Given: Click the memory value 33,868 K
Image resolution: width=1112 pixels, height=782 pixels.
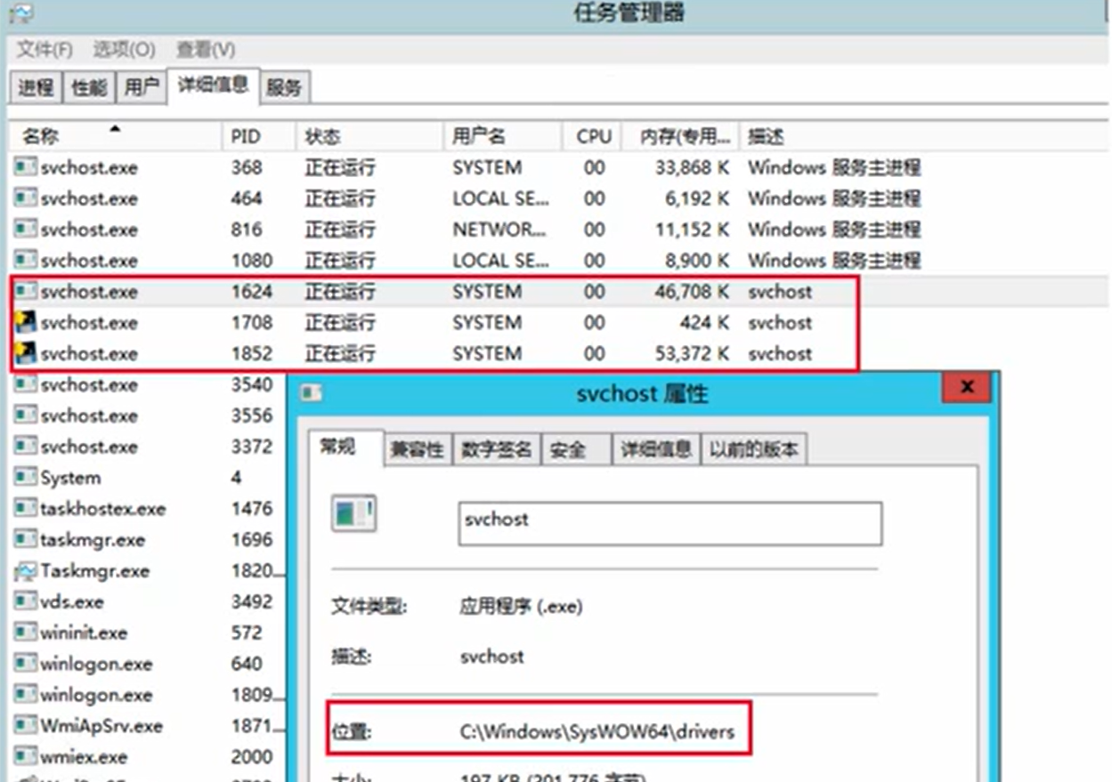Looking at the screenshot, I should coord(693,167).
